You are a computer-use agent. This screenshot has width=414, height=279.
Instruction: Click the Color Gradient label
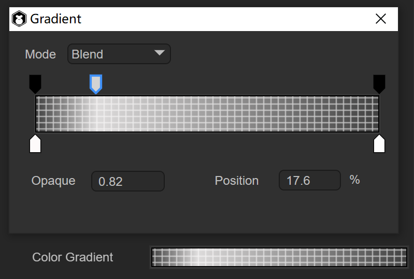tap(73, 257)
